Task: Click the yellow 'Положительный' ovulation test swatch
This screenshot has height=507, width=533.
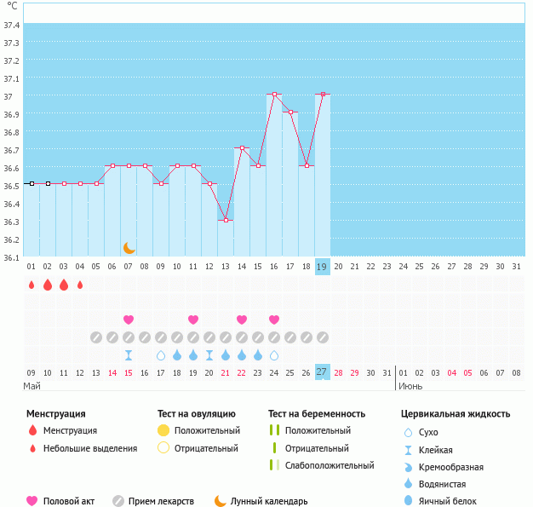Action: (163, 430)
